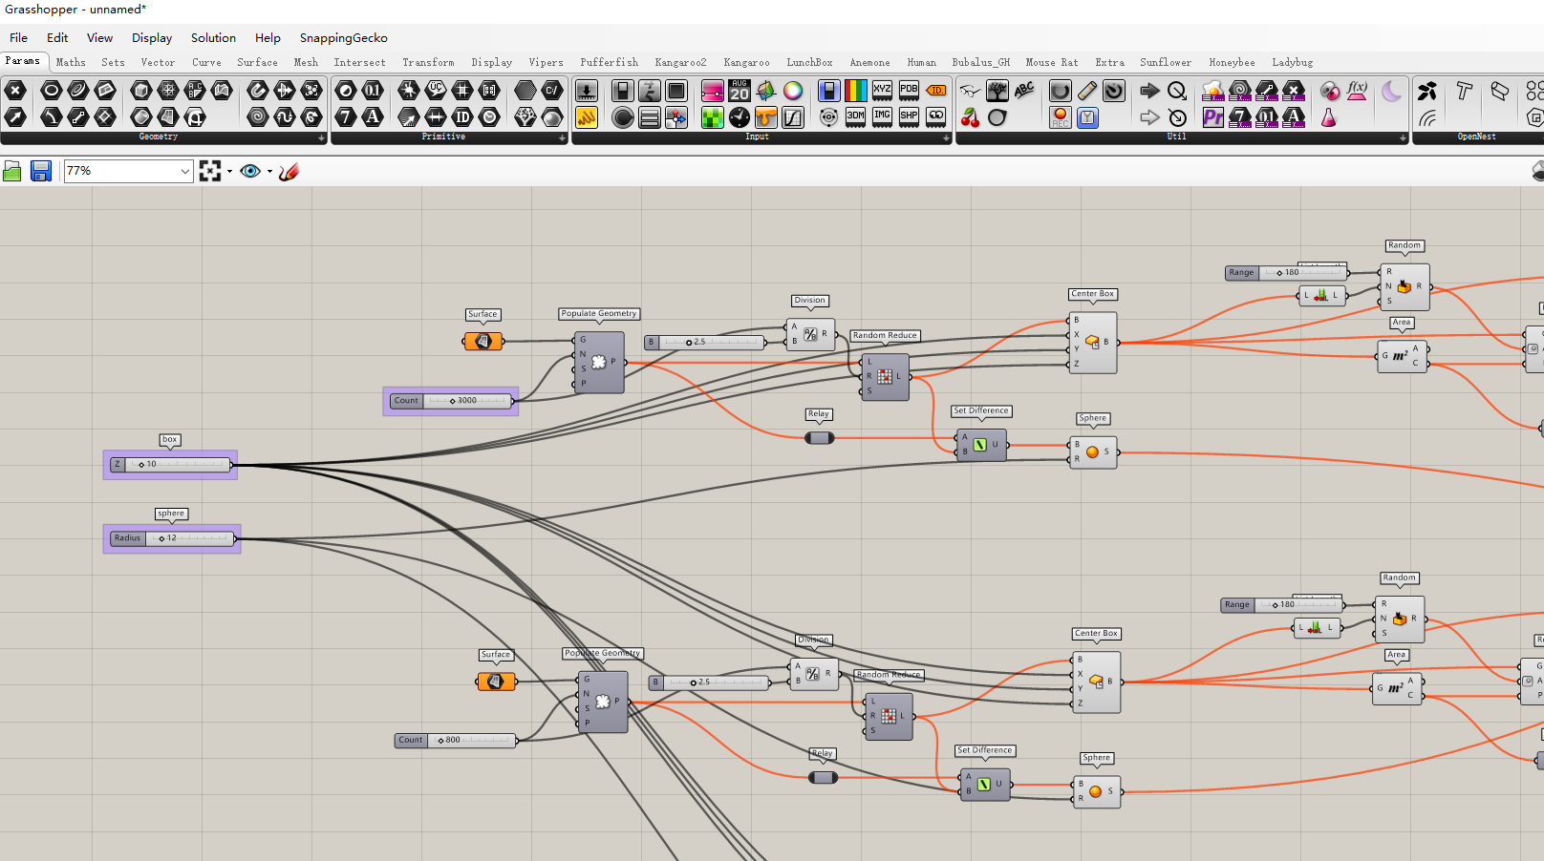
Task: Open the File menu
Action: point(19,38)
